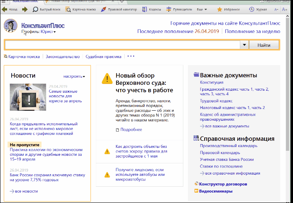Click the large warning icon for the Верховного суда review
The width and height of the screenshot is (293, 203).
107,79
